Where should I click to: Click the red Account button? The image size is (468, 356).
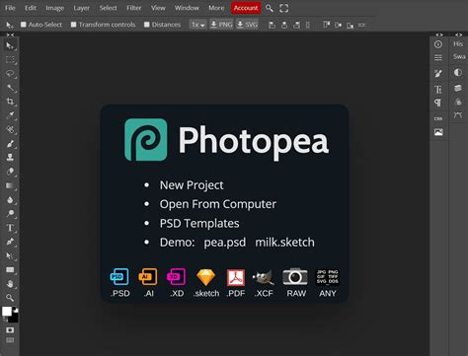click(x=246, y=8)
